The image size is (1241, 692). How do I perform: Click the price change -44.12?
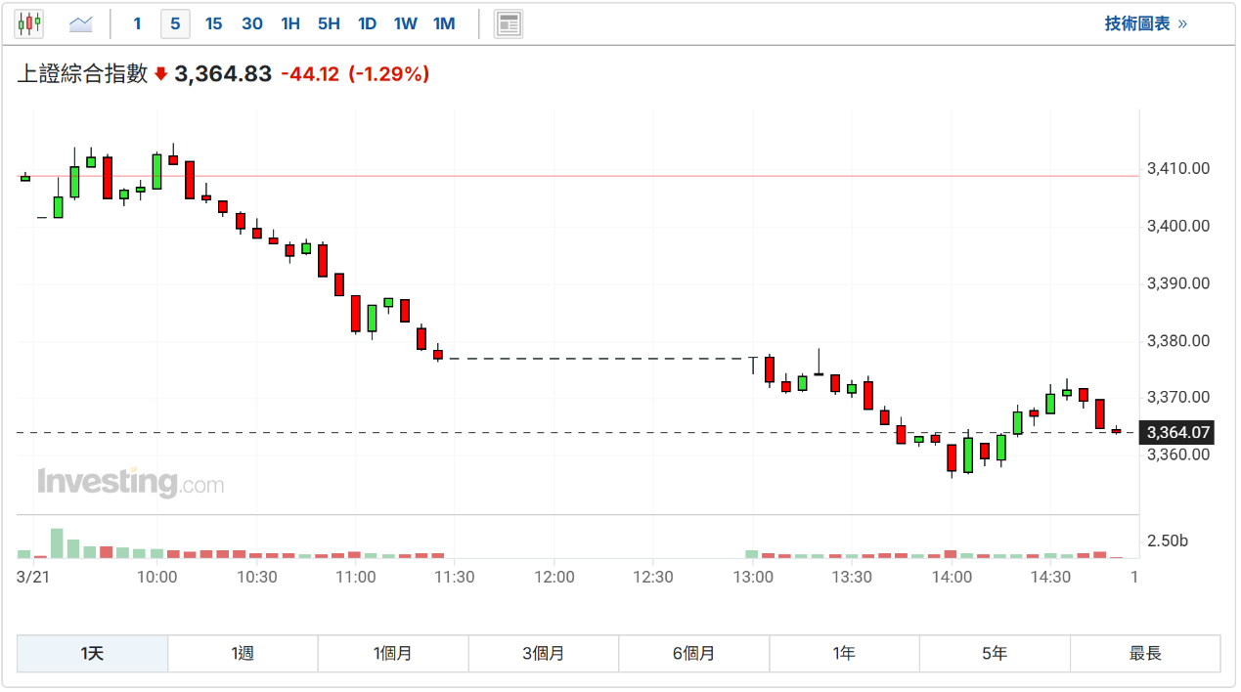point(310,74)
